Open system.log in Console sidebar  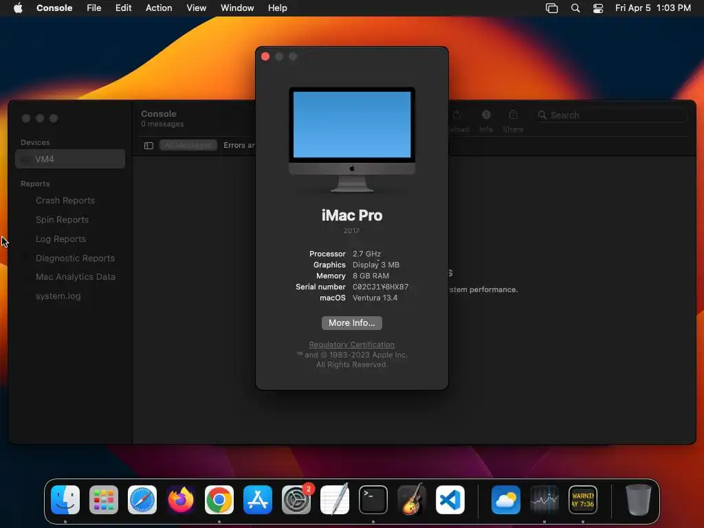[x=58, y=296]
